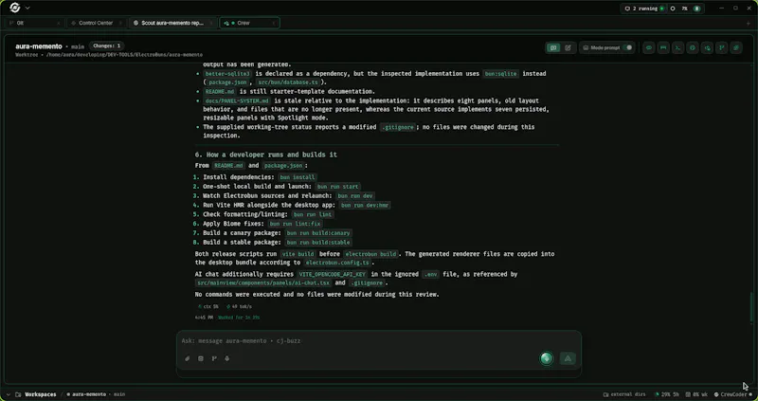Open the 2 running indicator
Viewport: 758px width, 401px height.
point(644,9)
